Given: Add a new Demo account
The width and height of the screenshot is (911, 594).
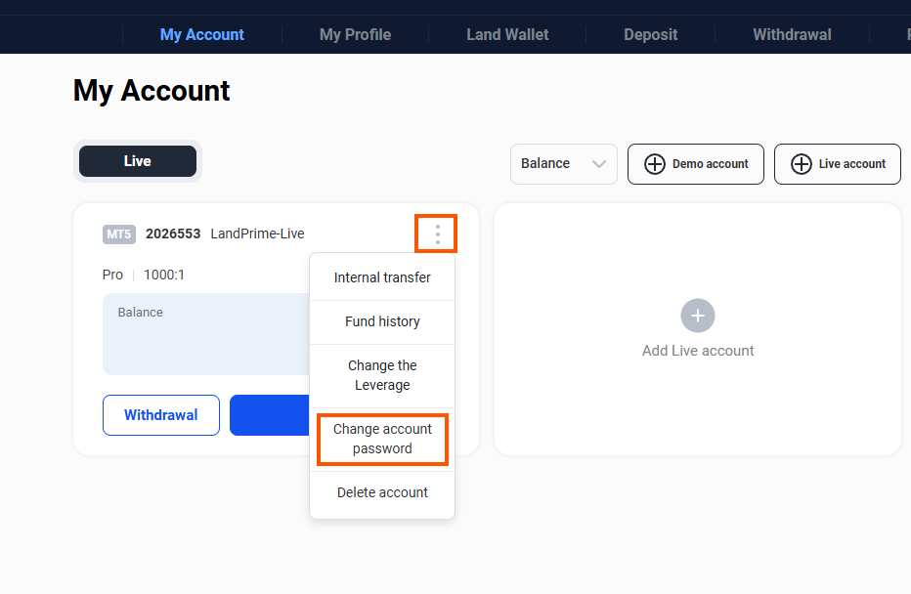Looking at the screenshot, I should pos(696,164).
